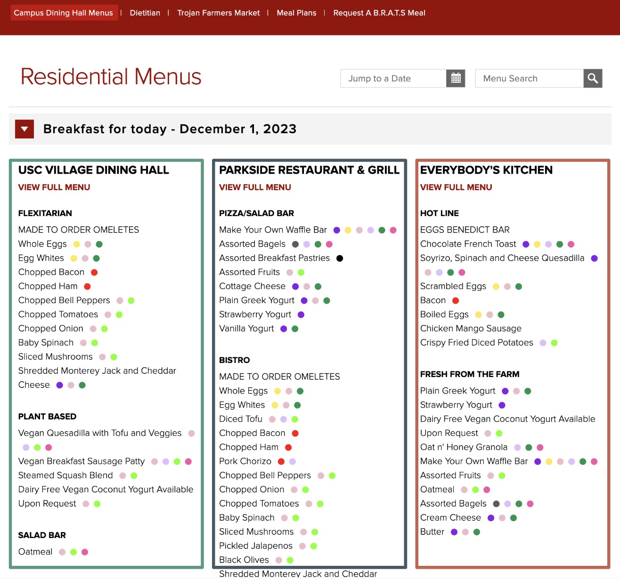This screenshot has height=579, width=620.
Task: Click the red dot beside Chopped Bacon in USC Village
Action: tap(94, 273)
